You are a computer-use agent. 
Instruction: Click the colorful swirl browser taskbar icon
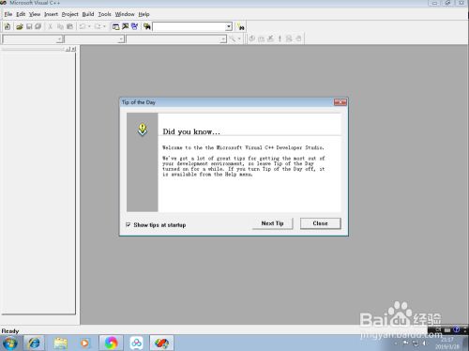point(111,343)
